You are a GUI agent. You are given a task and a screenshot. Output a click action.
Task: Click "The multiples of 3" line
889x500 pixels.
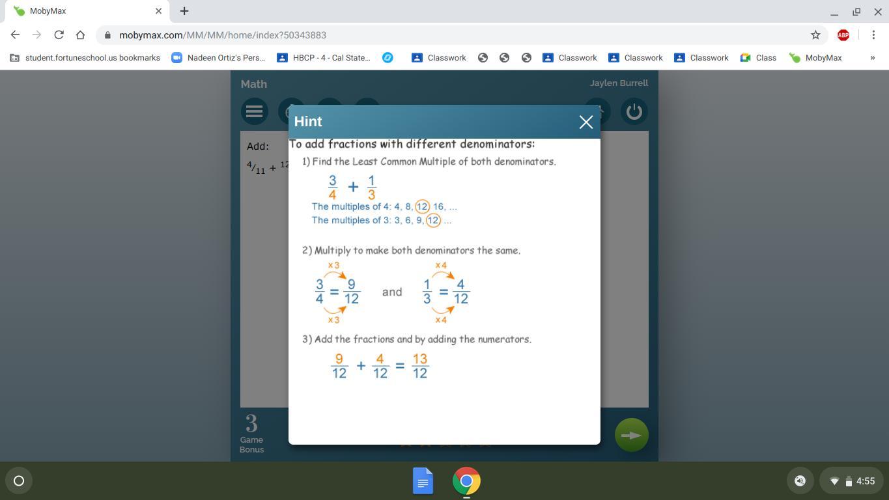pos(382,220)
